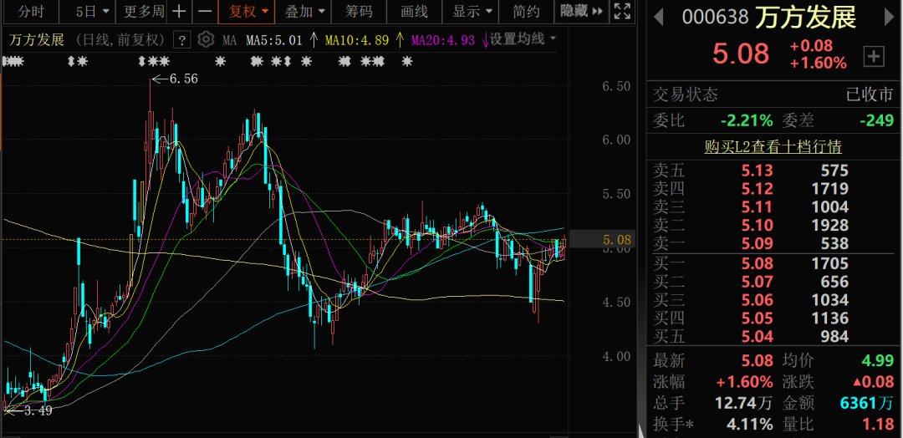
Task: Click the question mark help icon
Action: click(181, 40)
